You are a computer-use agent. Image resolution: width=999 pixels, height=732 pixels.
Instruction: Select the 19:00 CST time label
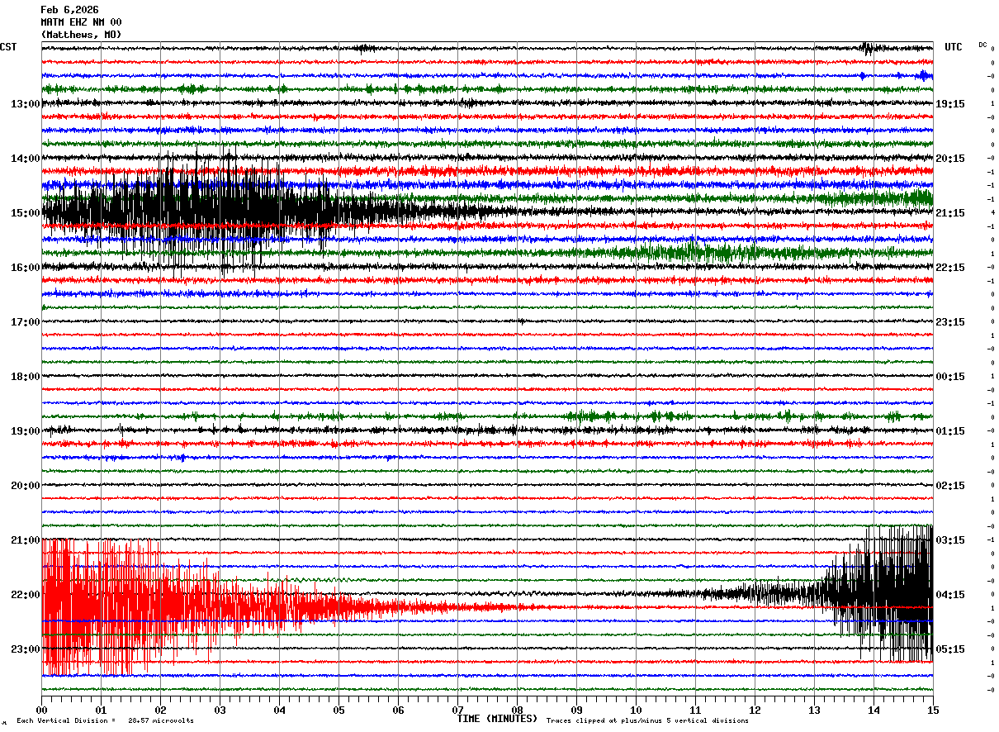pyautogui.click(x=26, y=431)
